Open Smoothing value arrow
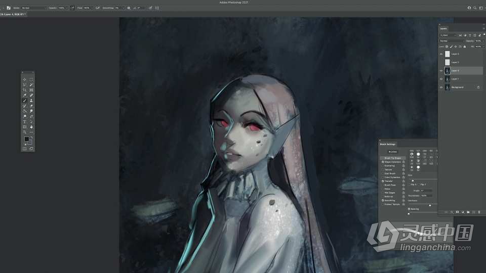486x273 pixels. tap(124, 8)
